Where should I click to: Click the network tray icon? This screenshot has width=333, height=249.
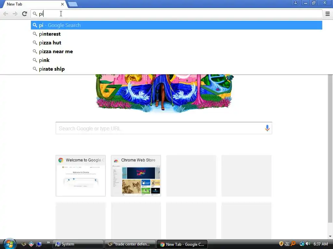pos(302,244)
